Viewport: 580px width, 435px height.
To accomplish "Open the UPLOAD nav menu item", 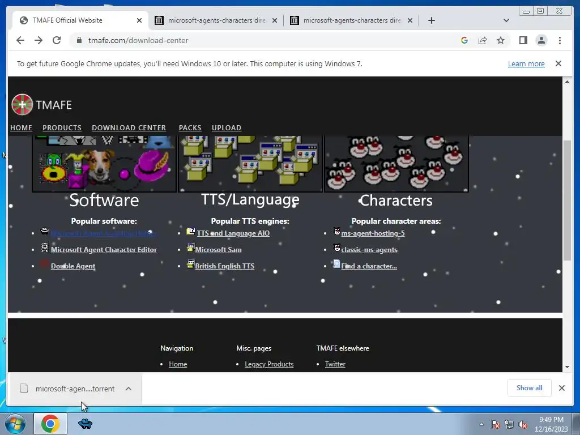I will (x=227, y=127).
